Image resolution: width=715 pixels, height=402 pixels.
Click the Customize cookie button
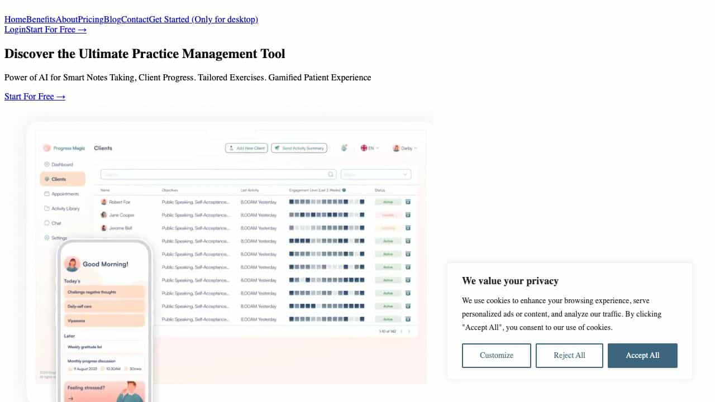click(497, 356)
